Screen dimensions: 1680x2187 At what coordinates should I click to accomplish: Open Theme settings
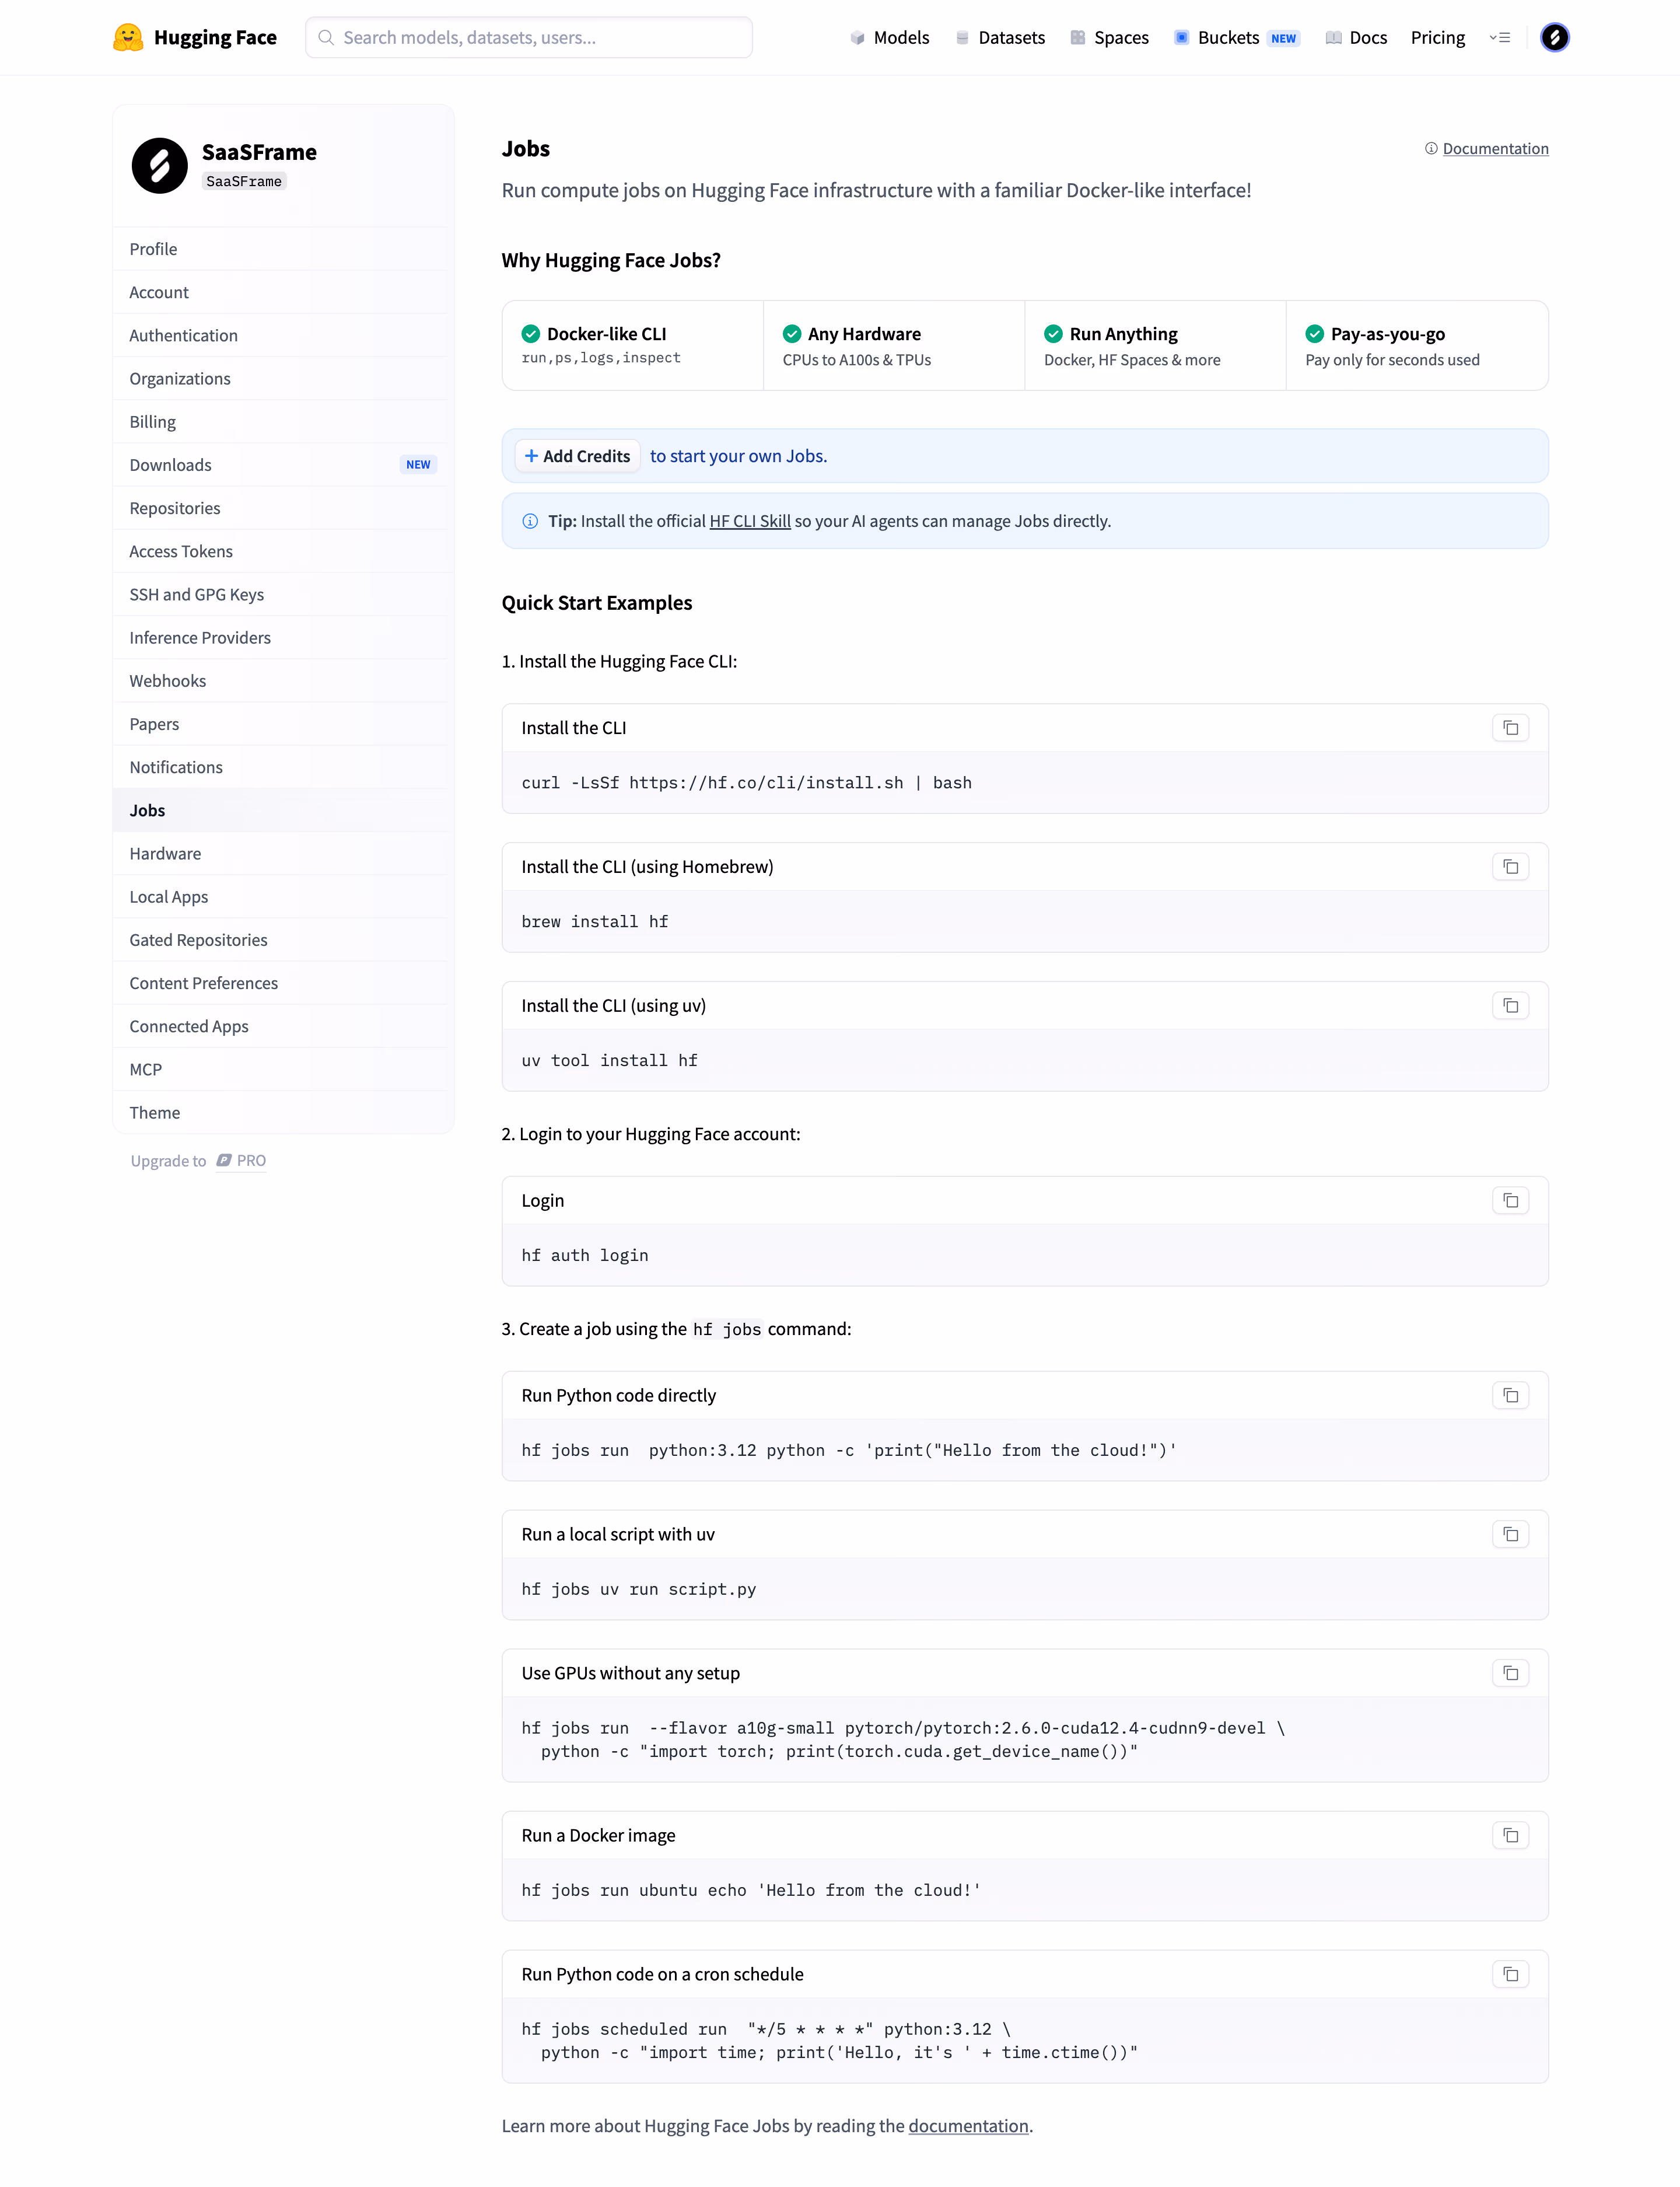click(283, 1113)
